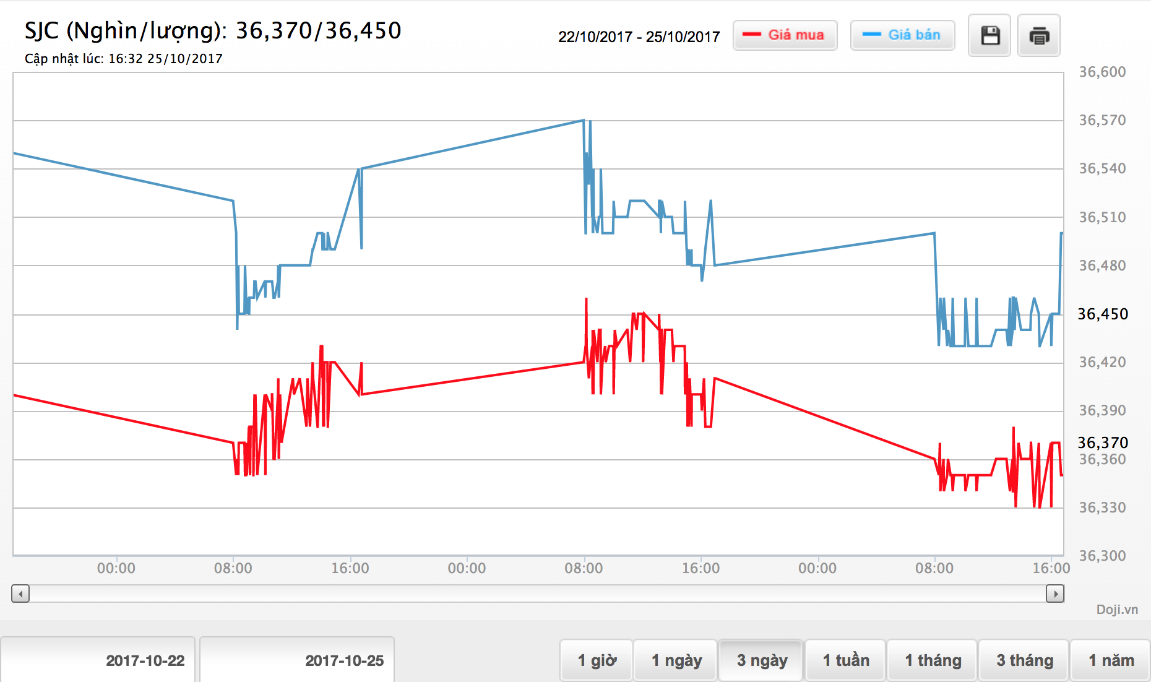Click the 36,510 y-axis label
This screenshot has width=1151, height=682.
(x=1102, y=218)
